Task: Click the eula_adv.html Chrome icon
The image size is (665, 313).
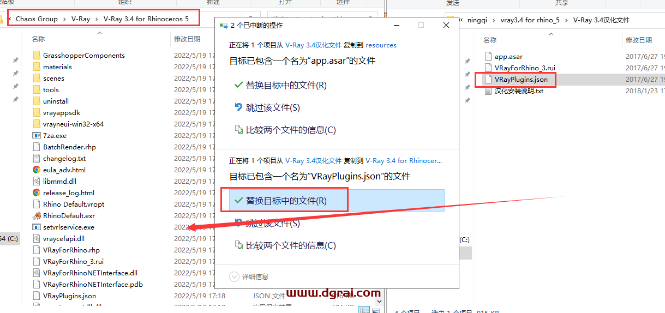Action: point(37,170)
